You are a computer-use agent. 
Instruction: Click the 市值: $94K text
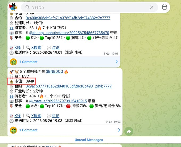coord(24,81)
